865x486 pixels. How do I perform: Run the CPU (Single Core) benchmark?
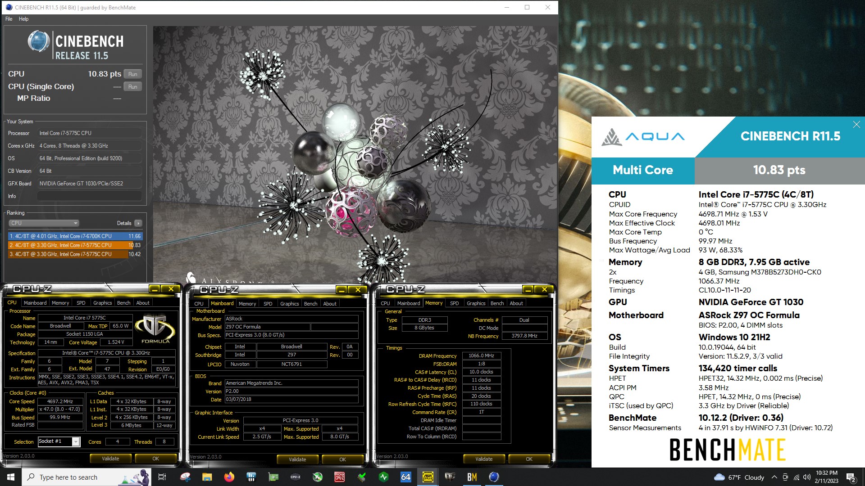[x=132, y=87]
